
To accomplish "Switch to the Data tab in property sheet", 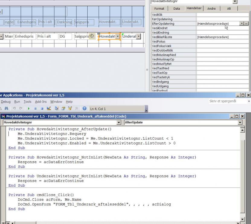I will tap(177, 9).
